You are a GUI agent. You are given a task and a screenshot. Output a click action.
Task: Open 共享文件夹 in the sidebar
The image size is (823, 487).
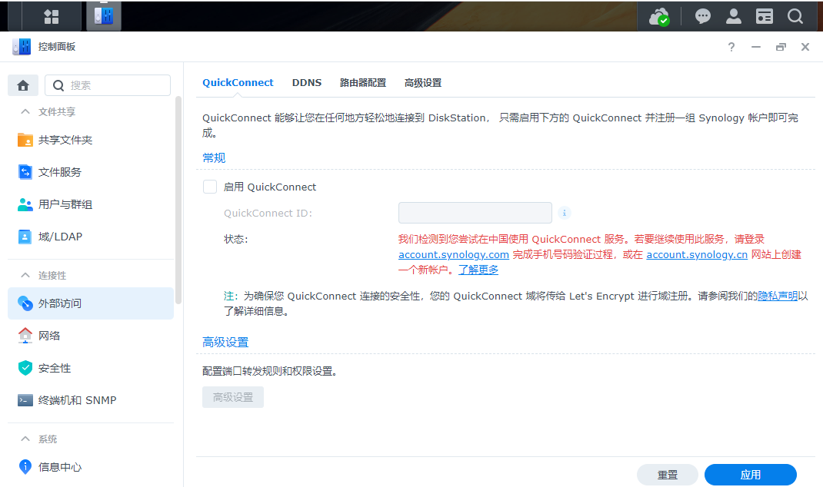tap(65, 141)
